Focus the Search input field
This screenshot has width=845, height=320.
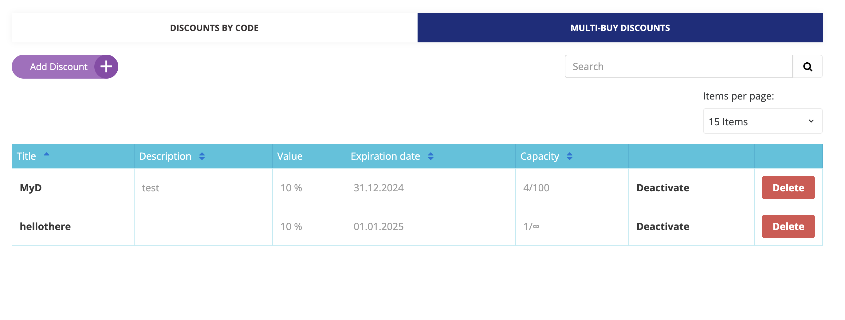coord(678,67)
